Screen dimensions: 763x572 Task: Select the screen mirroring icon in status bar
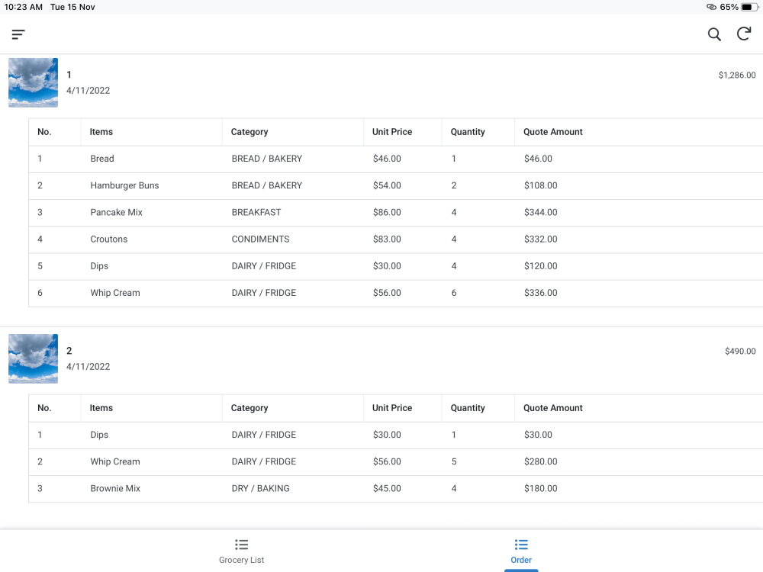710,7
